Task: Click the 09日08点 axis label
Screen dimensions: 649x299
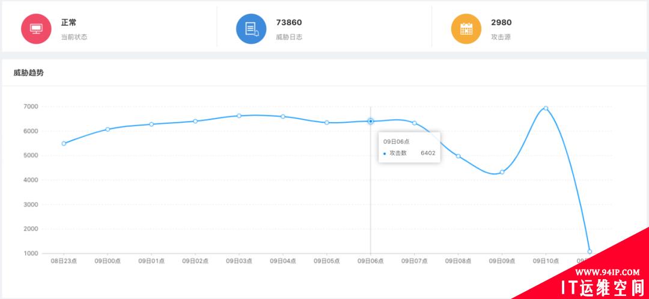Action: point(458,261)
